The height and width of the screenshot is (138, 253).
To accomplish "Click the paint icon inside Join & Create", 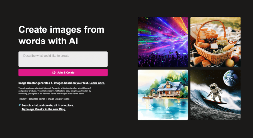I will pos(54,73).
